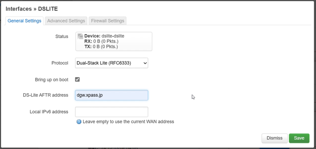Dismiss the interface dialog
This screenshot has height=149, width=316.
(x=274, y=138)
